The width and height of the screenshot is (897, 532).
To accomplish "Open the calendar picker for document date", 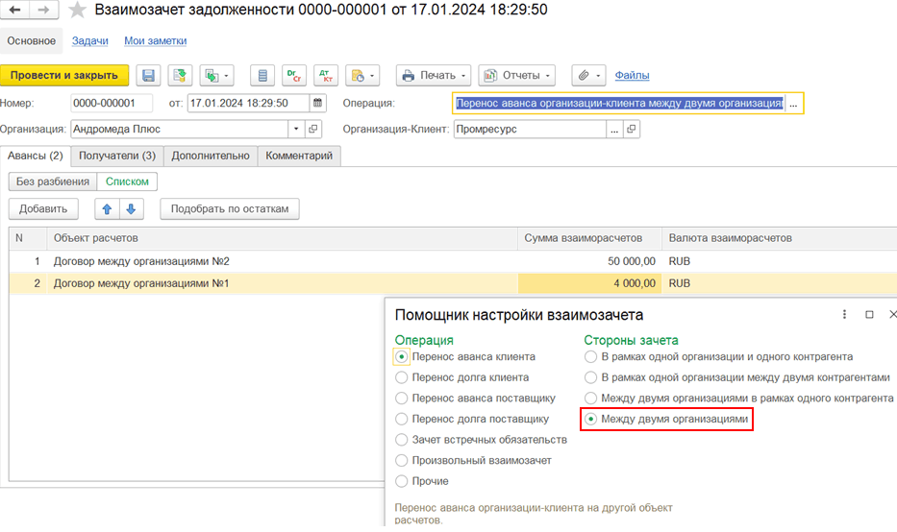I will [318, 103].
